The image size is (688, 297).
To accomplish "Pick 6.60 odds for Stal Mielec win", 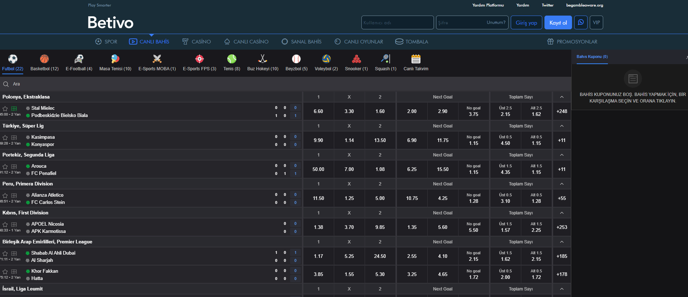I will point(318,112).
